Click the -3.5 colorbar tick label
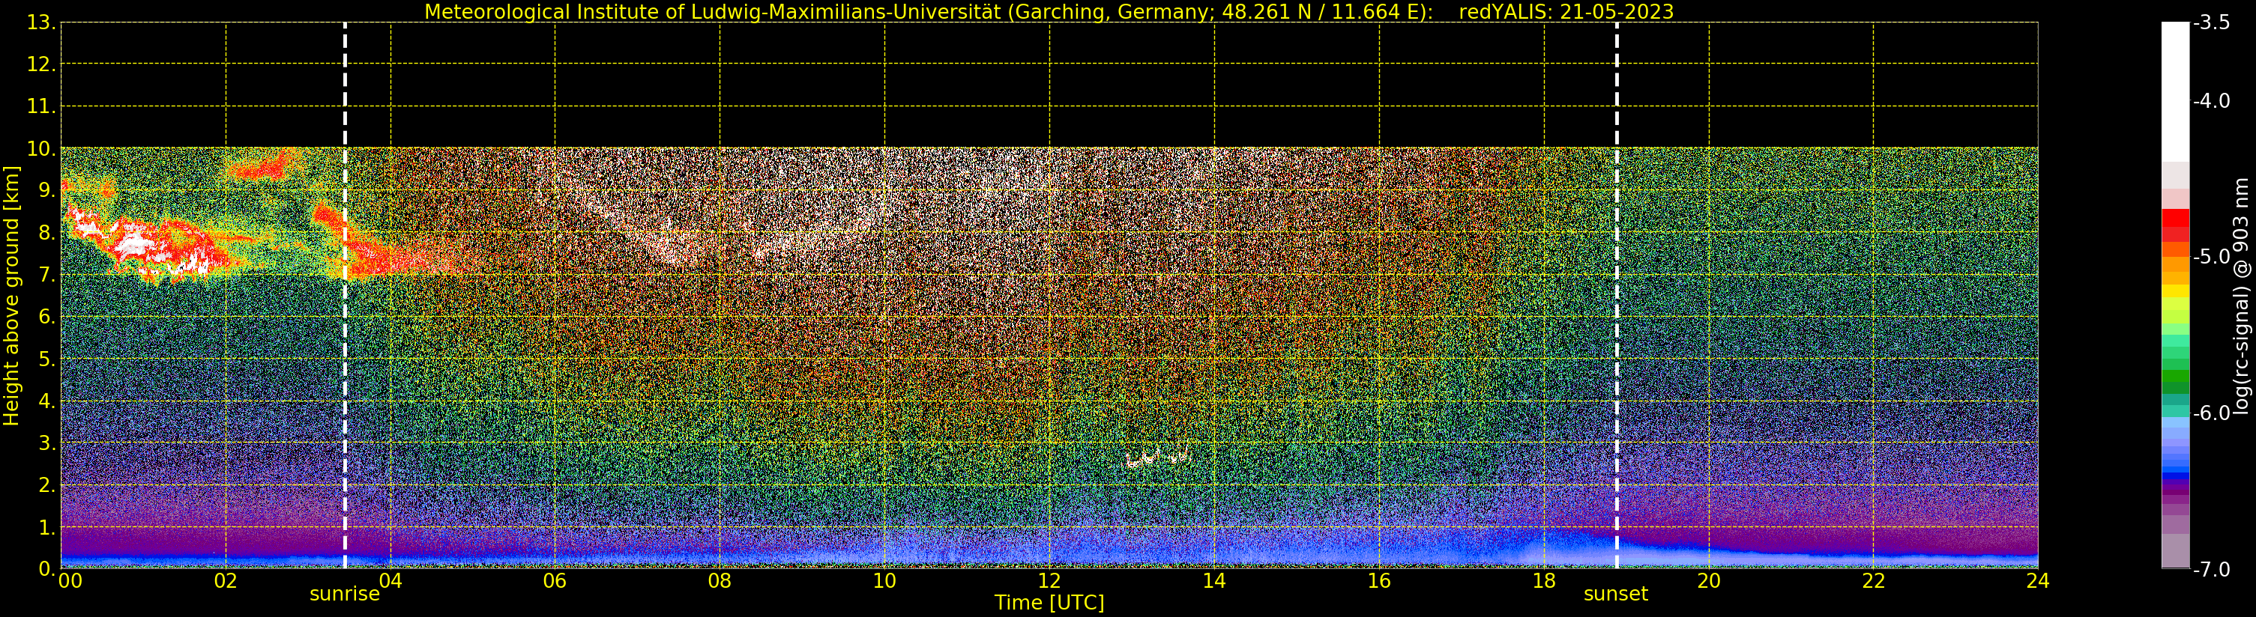This screenshot has height=617, width=2256. pyautogui.click(x=2211, y=24)
